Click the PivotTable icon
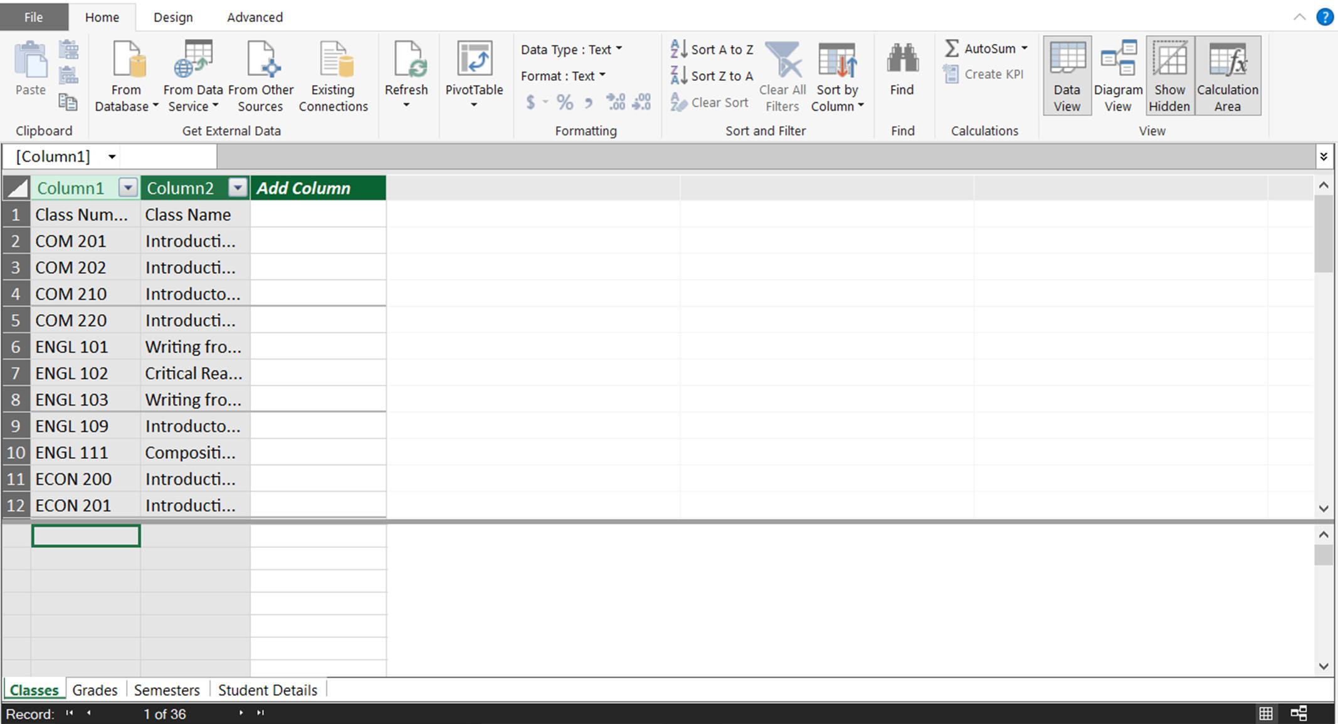 click(475, 60)
